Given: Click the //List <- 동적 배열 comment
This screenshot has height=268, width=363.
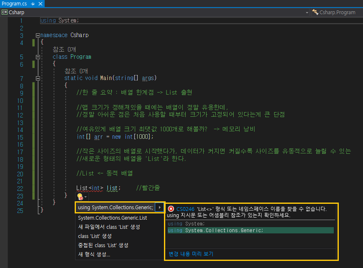Looking at the screenshot, I should click(105, 173).
